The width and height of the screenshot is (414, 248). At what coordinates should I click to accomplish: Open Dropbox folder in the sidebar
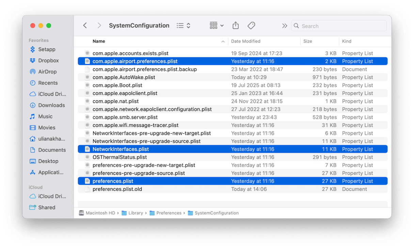(48, 60)
